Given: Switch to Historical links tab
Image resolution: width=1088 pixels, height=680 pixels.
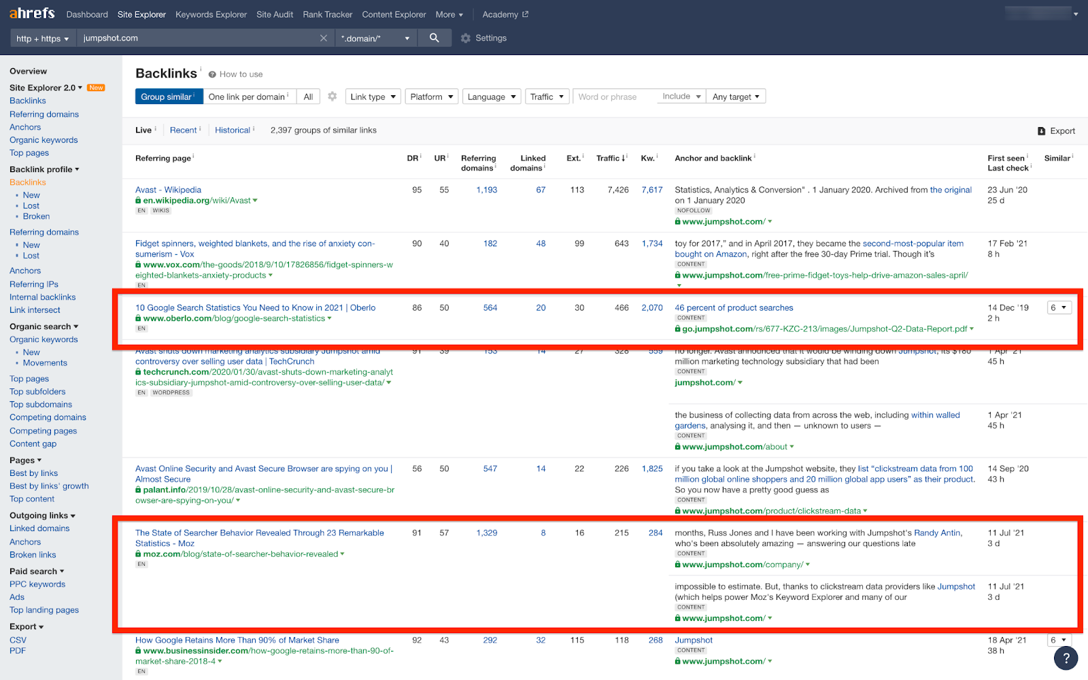Looking at the screenshot, I should click(x=233, y=131).
